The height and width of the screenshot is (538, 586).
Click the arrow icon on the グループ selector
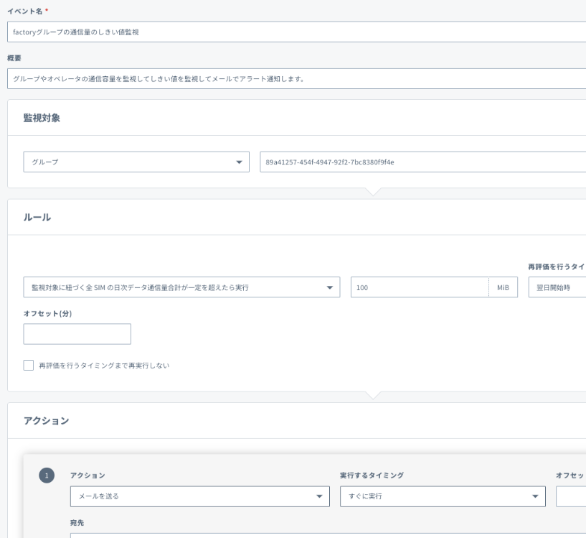pyautogui.click(x=239, y=162)
